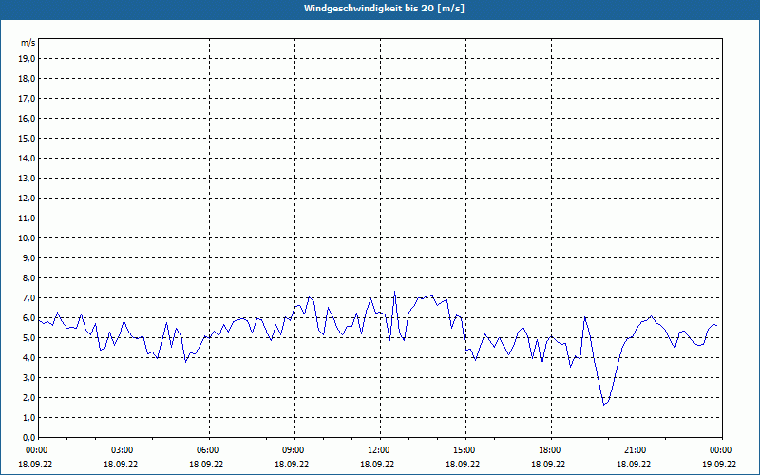Click the wind speed peak just after 12:00
760x475 pixels.
pos(394,292)
